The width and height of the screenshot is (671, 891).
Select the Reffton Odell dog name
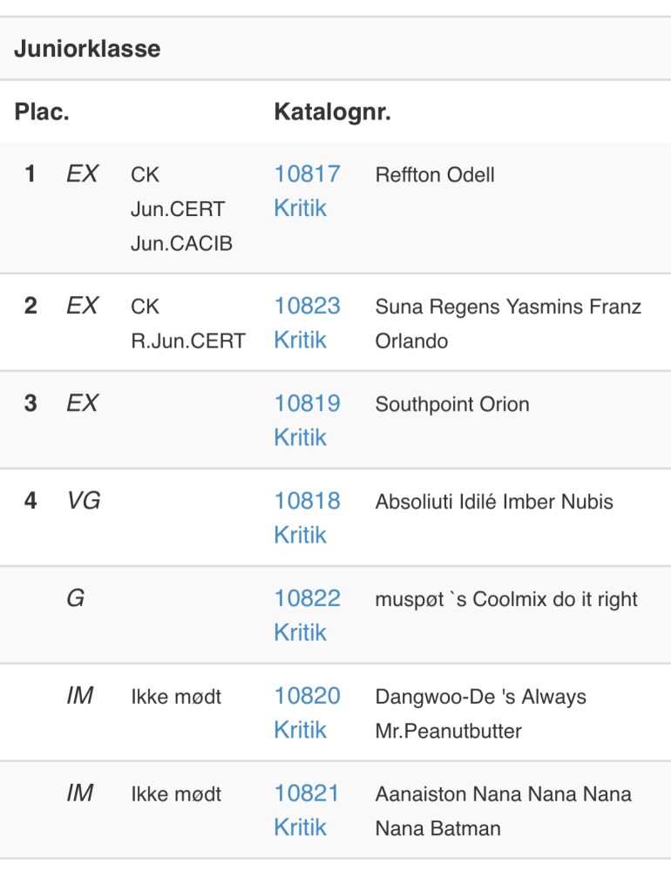pos(435,175)
